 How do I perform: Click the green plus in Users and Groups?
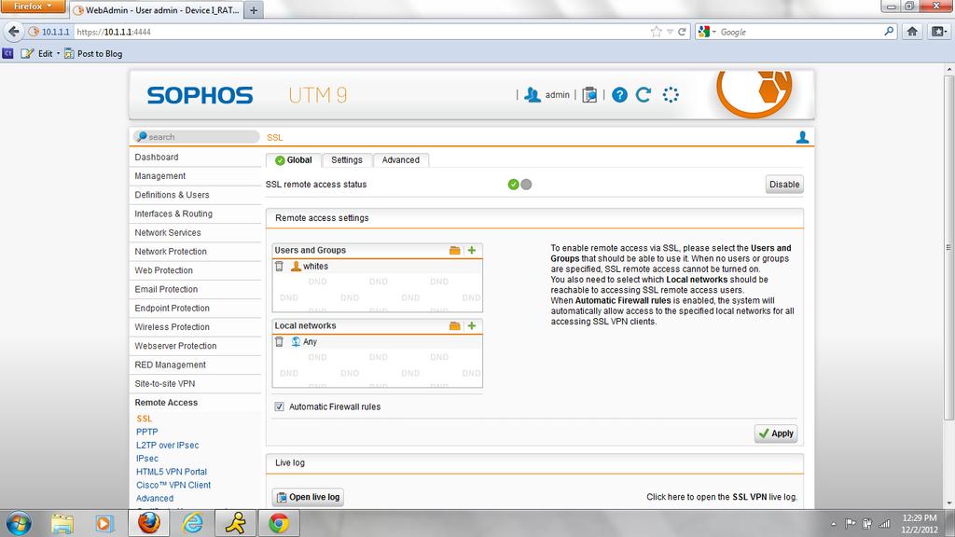tap(472, 250)
